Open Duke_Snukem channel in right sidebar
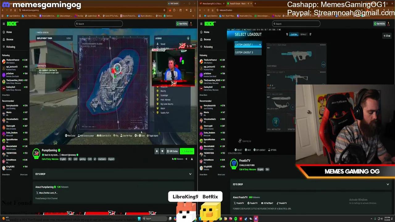 click(x=212, y=134)
